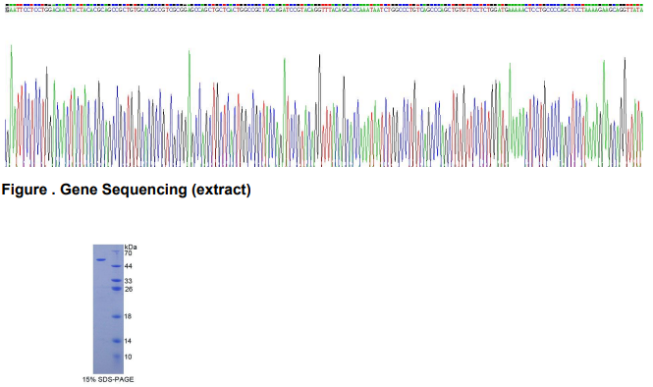The width and height of the screenshot is (653, 387).
Task: Click the sample protein band in left lane
Action: tap(101, 260)
